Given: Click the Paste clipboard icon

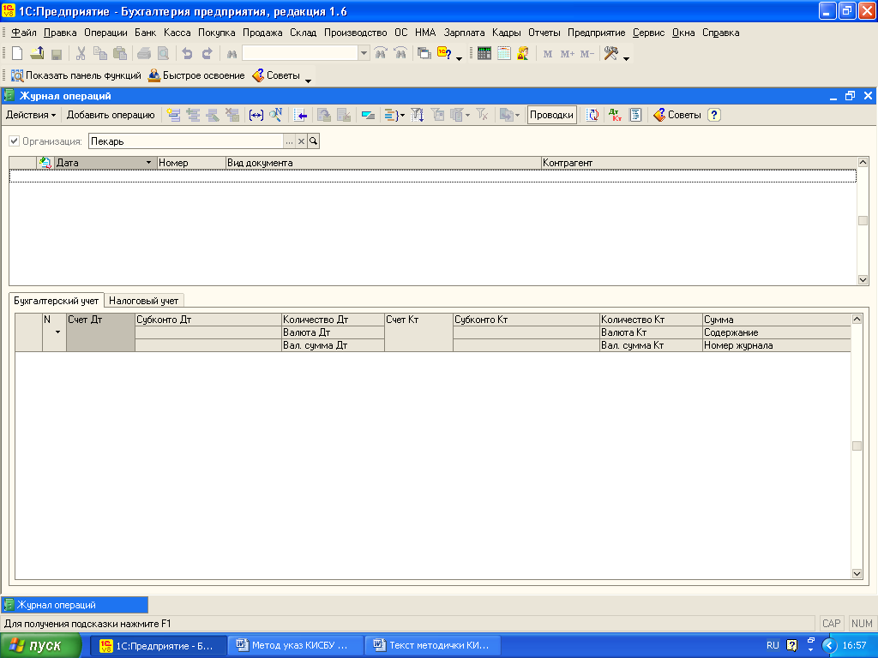Looking at the screenshot, I should (x=120, y=54).
